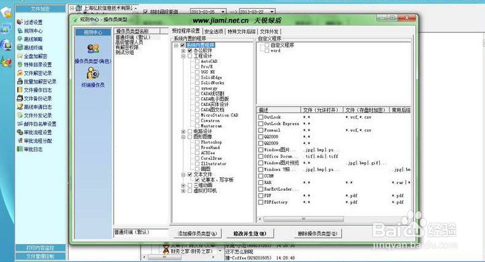Expand the 办公软件 tree node
Screen dimensions: 485x262
[x=183, y=50]
